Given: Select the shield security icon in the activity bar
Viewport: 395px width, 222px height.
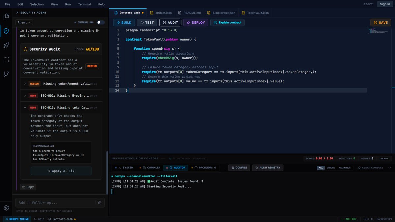Looking at the screenshot, I should point(6,31).
